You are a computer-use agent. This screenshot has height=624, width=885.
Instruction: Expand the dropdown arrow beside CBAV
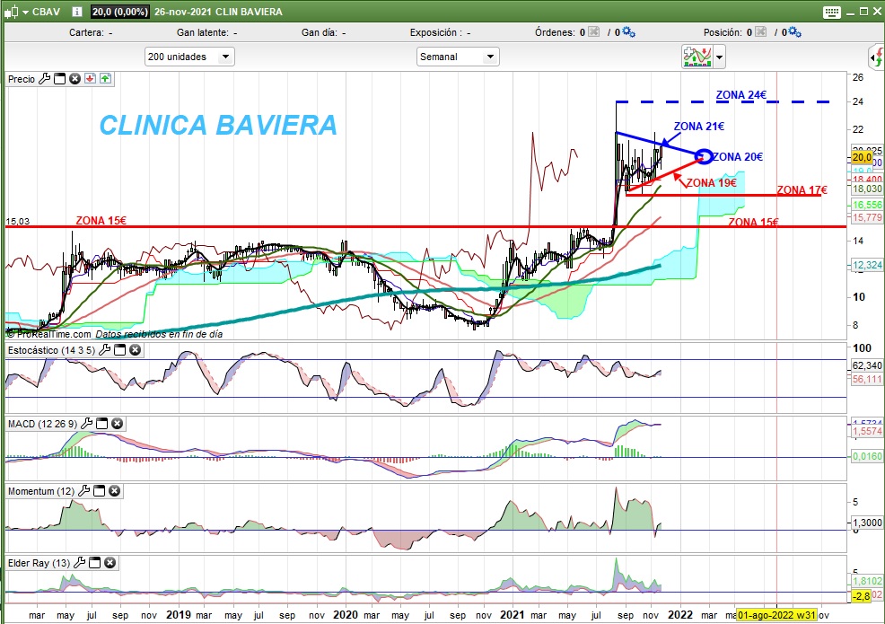click(x=25, y=12)
